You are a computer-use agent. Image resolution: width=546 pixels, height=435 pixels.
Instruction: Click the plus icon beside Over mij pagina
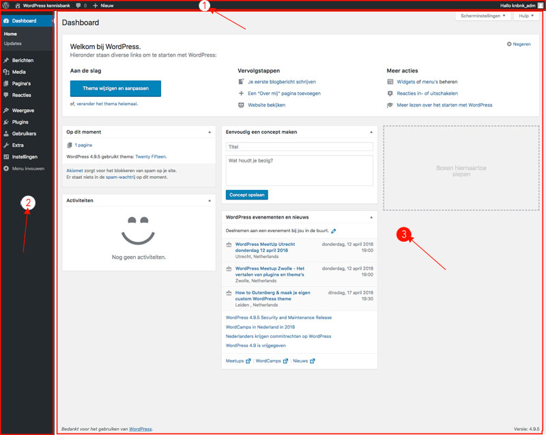pos(241,94)
